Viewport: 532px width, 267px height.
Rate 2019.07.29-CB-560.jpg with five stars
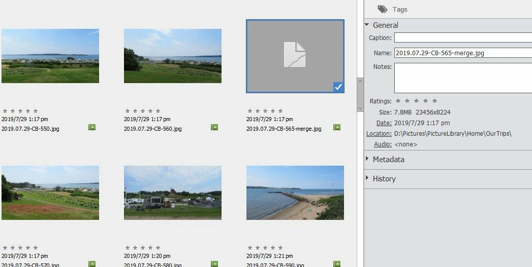[x=158, y=111]
